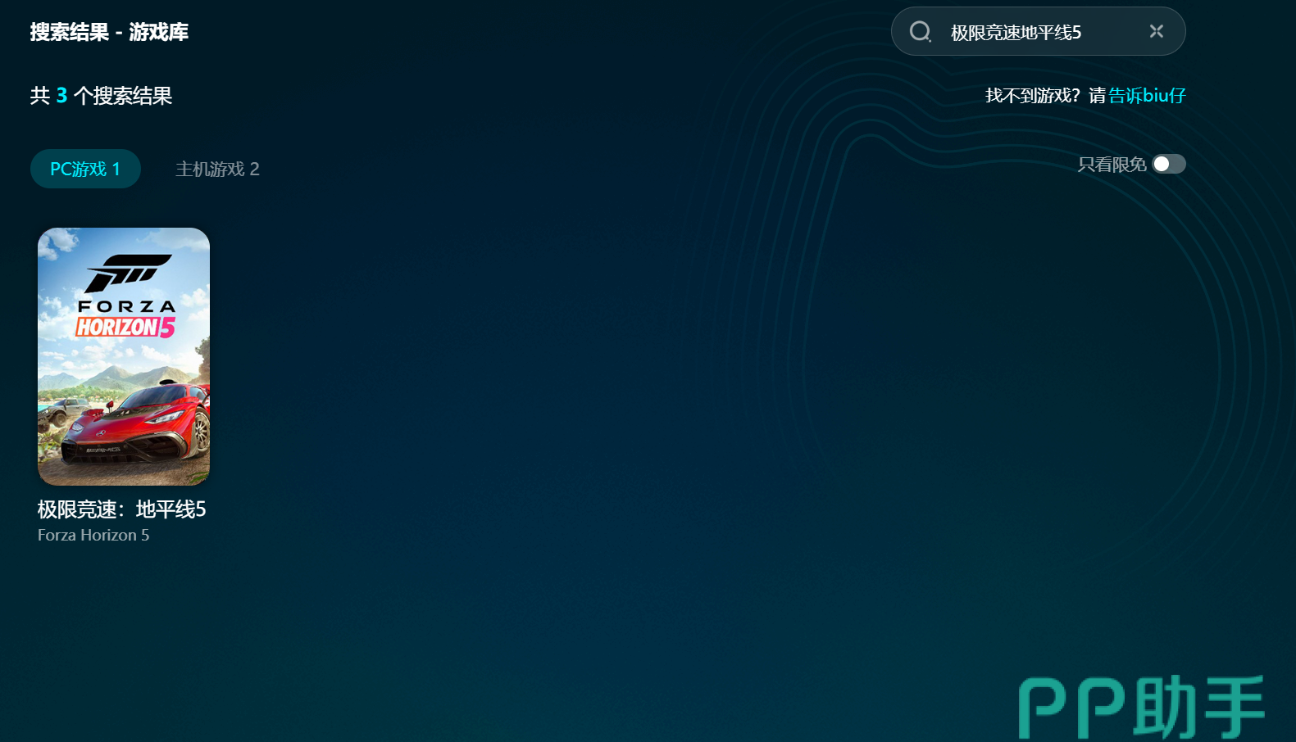Image resolution: width=1296 pixels, height=742 pixels.
Task: Click the 共 3 个搜索结果 count text
Action: click(x=101, y=96)
